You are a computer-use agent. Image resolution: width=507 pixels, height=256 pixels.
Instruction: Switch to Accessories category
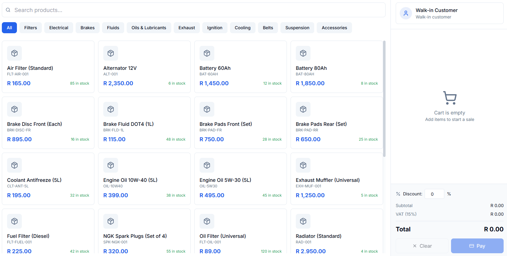334,28
